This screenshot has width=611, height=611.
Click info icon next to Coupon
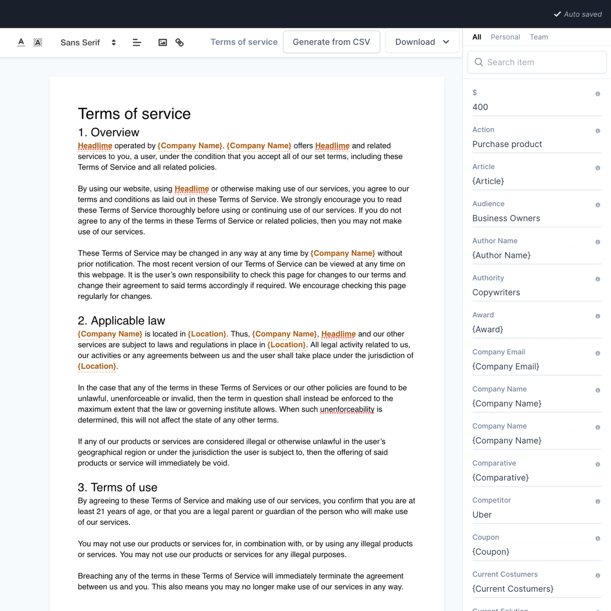598,539
